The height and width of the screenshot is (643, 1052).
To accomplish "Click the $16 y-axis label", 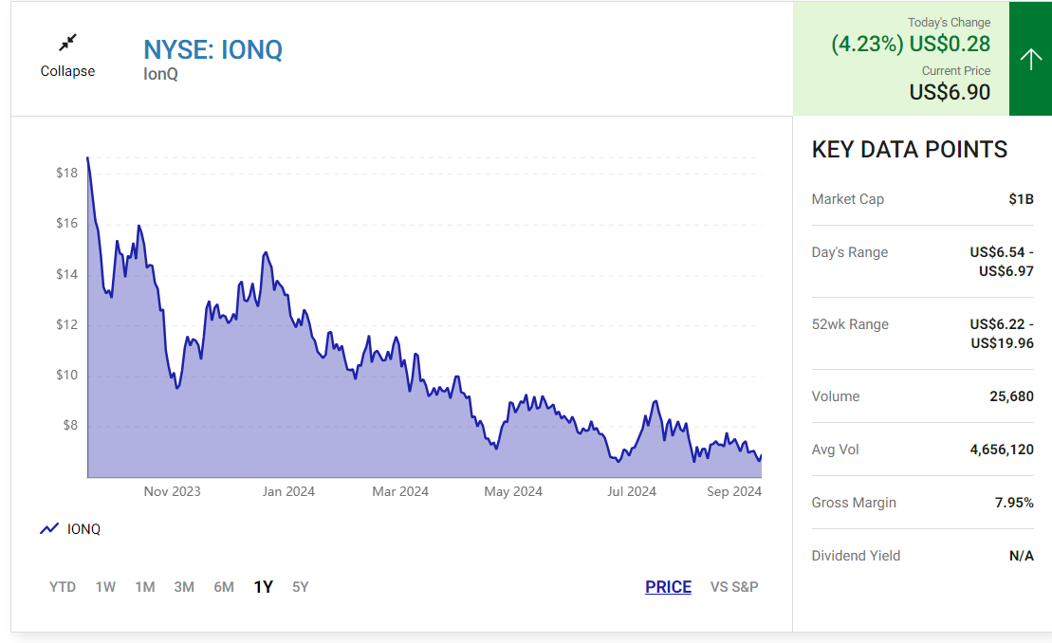I will click(67, 223).
